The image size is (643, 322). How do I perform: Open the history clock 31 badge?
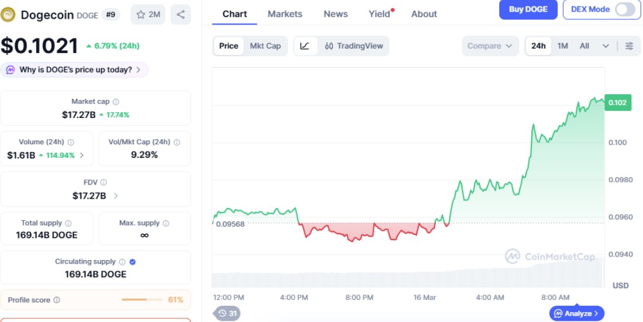tap(227, 313)
